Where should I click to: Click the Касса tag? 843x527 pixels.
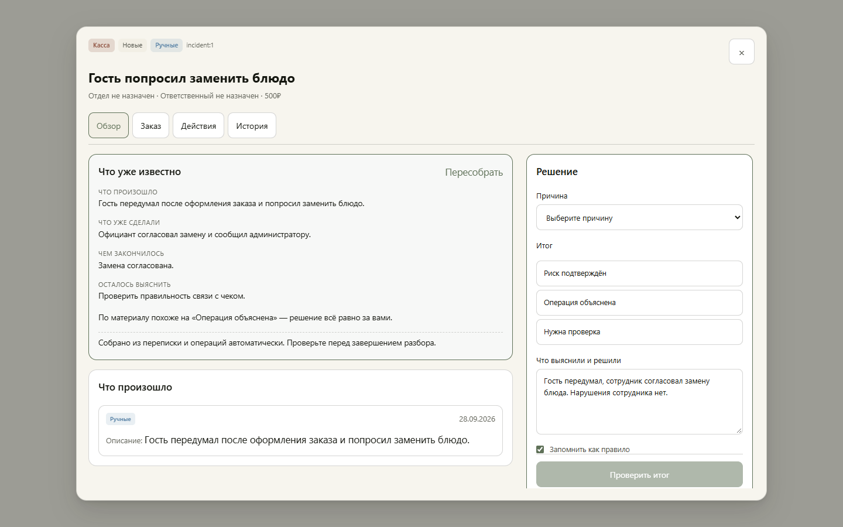tap(101, 45)
